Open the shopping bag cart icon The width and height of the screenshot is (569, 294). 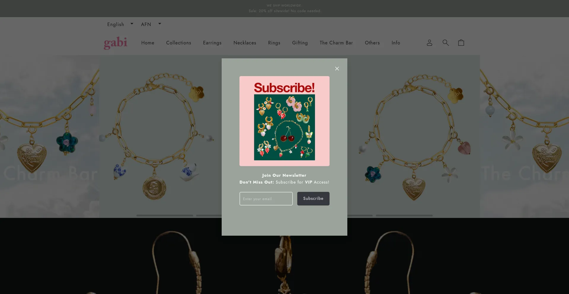[461, 43]
